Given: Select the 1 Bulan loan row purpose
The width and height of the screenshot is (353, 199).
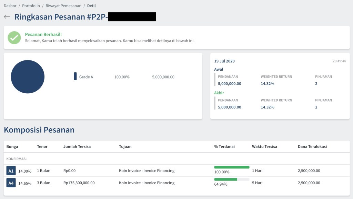Looking at the screenshot, I should (147, 171).
